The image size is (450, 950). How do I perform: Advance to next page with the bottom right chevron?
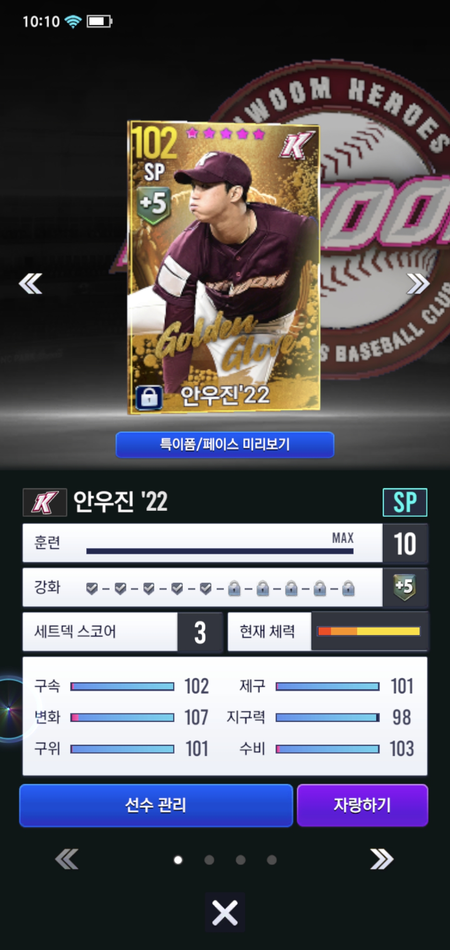[382, 859]
